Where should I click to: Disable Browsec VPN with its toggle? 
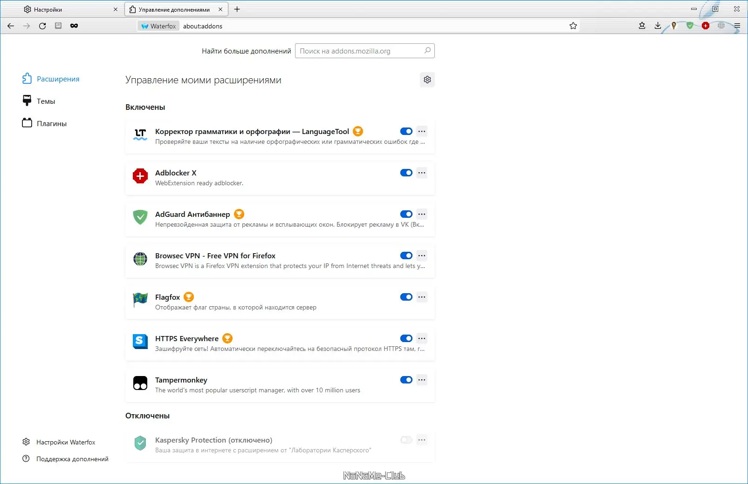point(406,255)
